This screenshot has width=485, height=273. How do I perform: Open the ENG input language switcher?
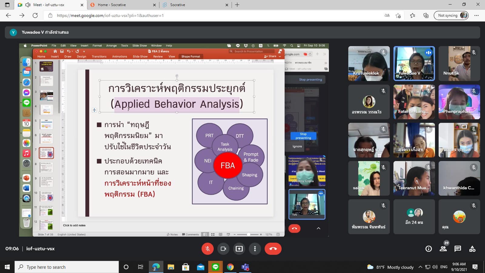444,267
